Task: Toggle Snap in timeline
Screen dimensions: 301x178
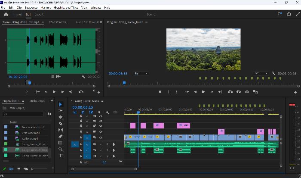Action: 83,112
